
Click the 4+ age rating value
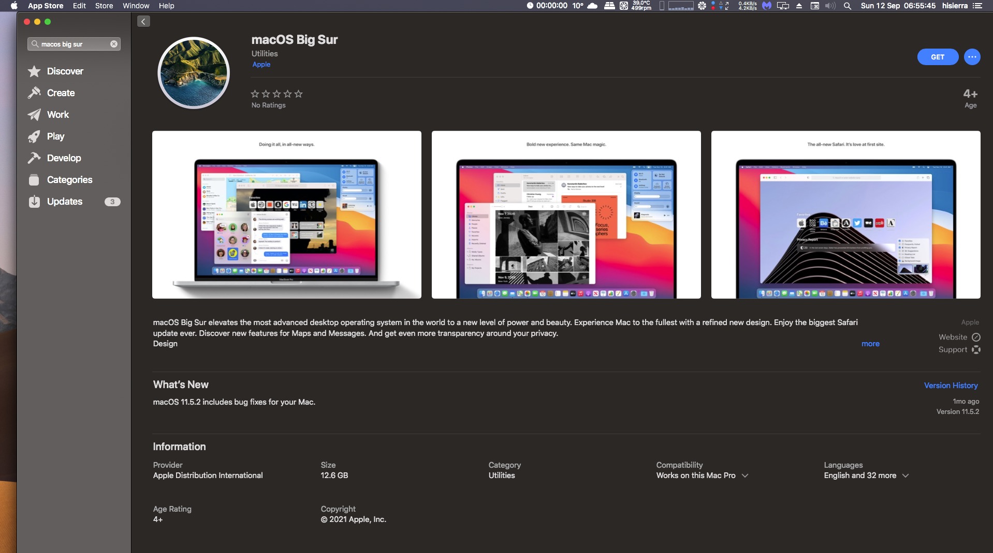point(970,94)
